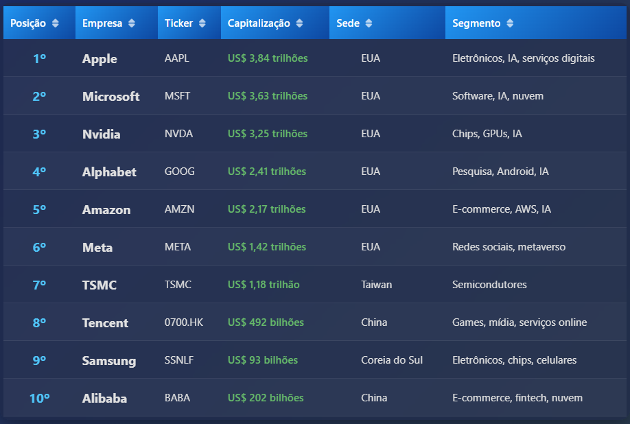Click the bold company name "TSMC"
This screenshot has height=424, width=630.
click(x=100, y=285)
